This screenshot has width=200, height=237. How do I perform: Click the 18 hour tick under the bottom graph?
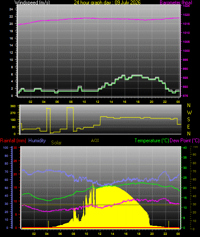139,234
